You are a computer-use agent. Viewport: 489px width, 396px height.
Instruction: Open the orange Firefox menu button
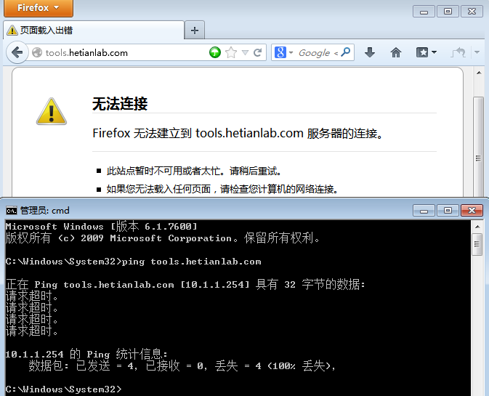(39, 8)
